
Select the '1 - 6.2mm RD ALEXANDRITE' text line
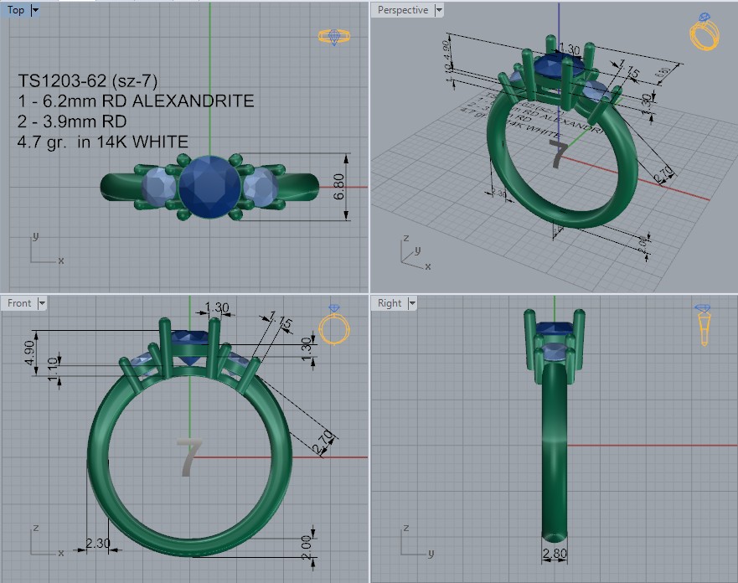pos(136,101)
